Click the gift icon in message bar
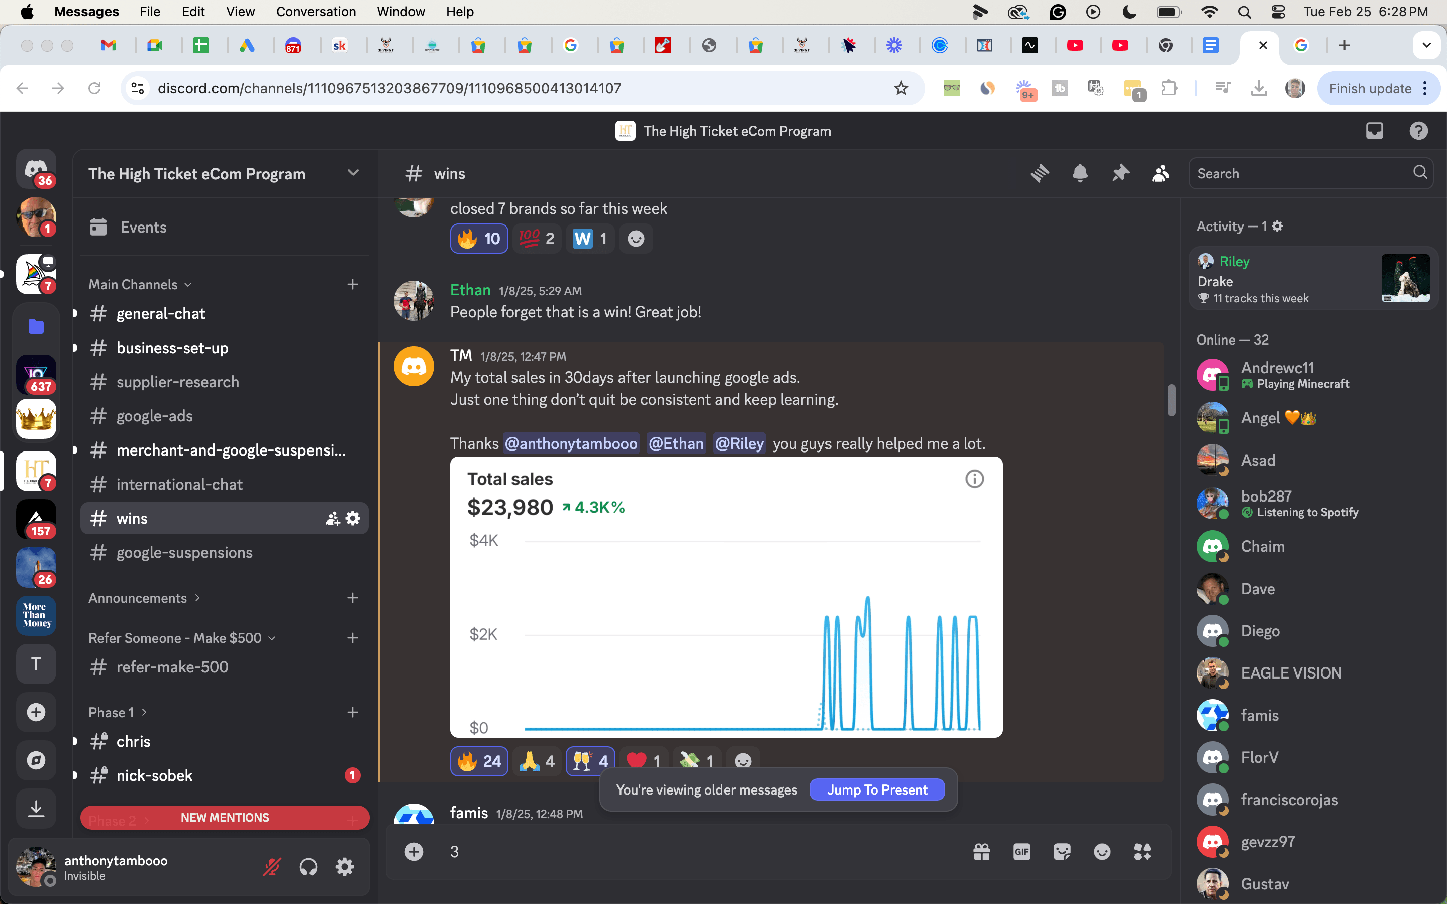This screenshot has height=904, width=1447. point(981,851)
